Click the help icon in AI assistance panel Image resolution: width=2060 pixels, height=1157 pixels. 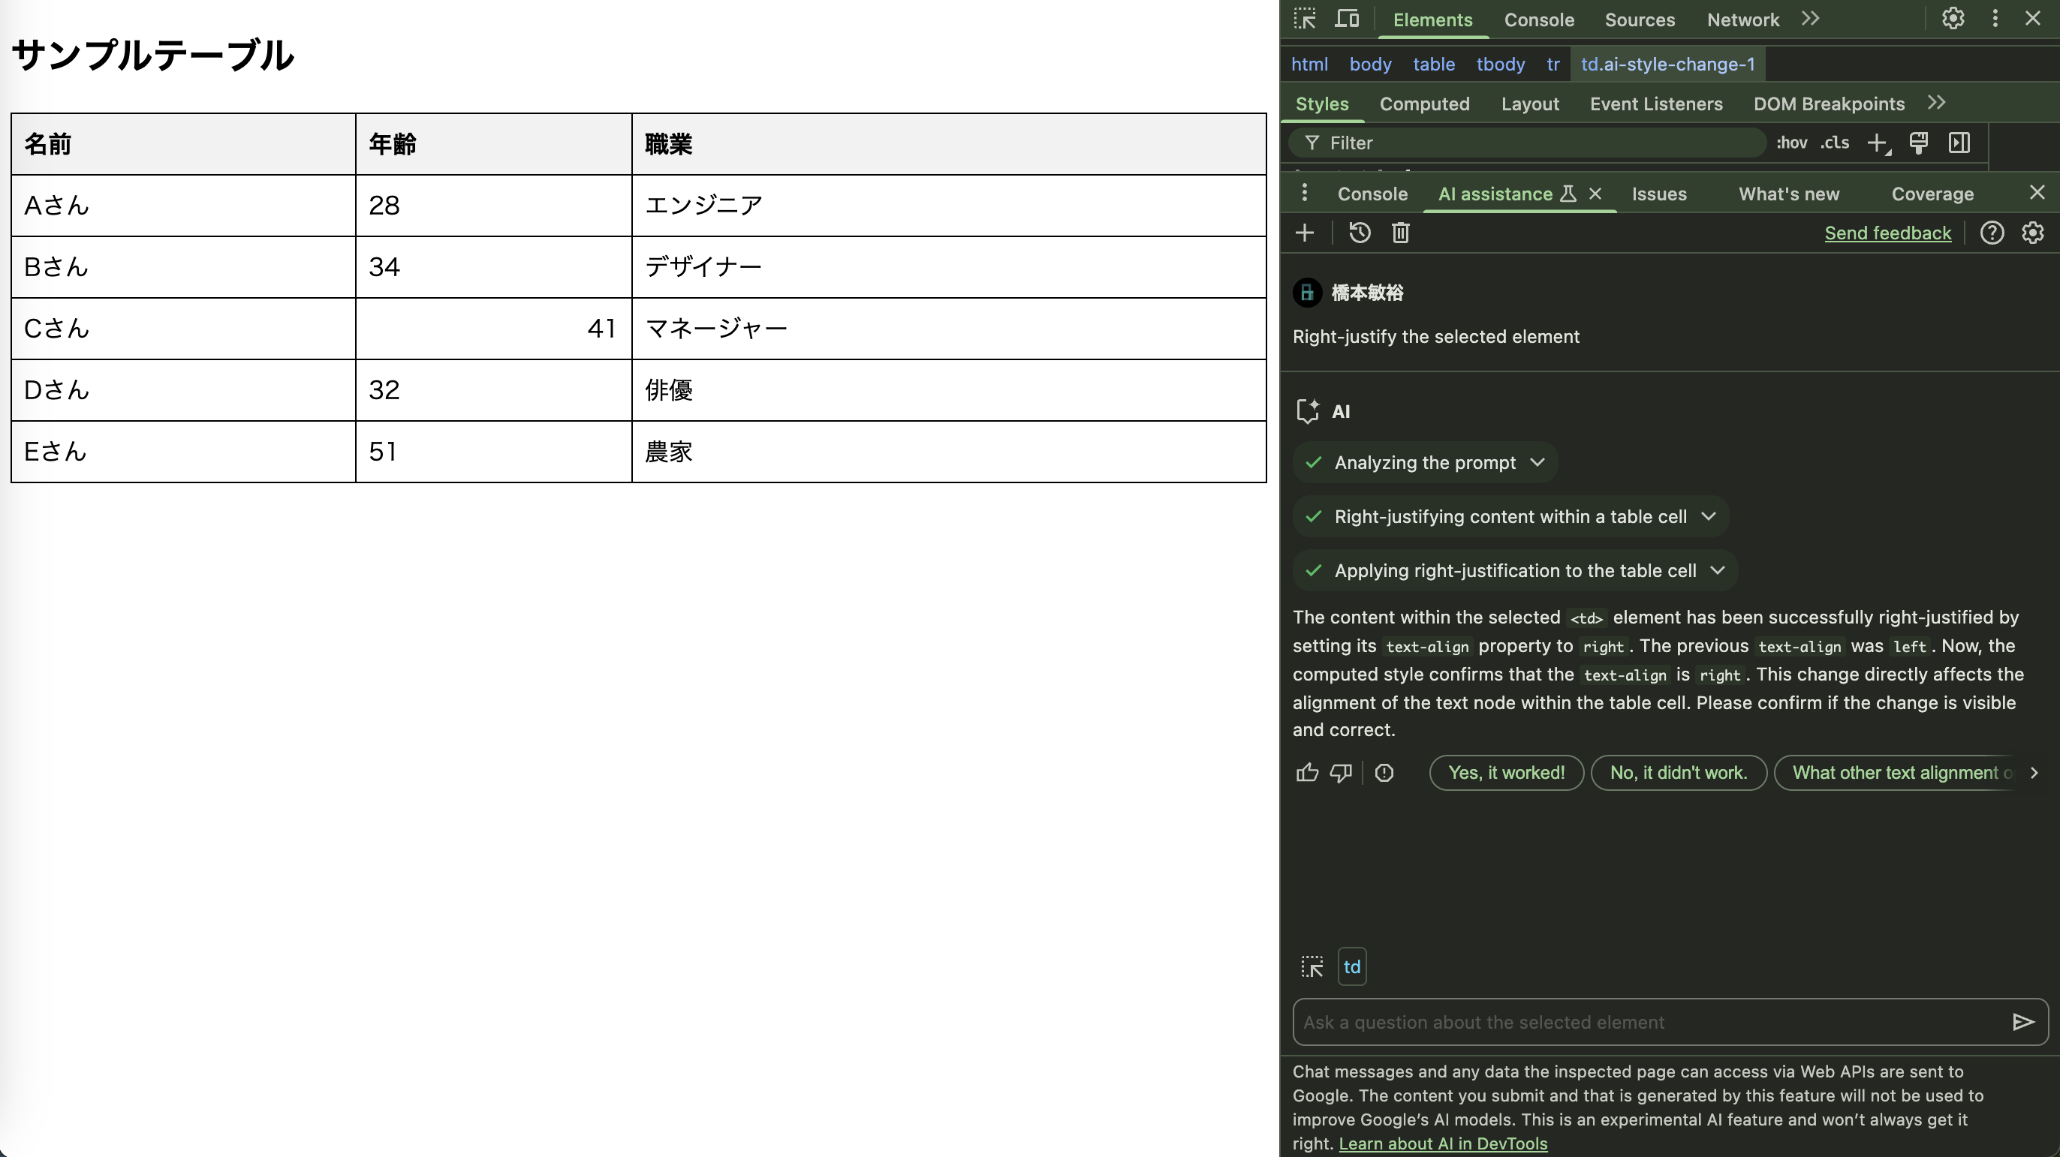(x=1992, y=233)
